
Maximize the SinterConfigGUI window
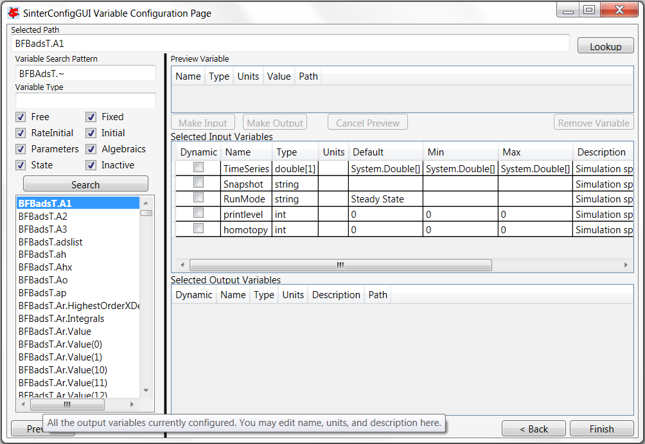click(588, 10)
